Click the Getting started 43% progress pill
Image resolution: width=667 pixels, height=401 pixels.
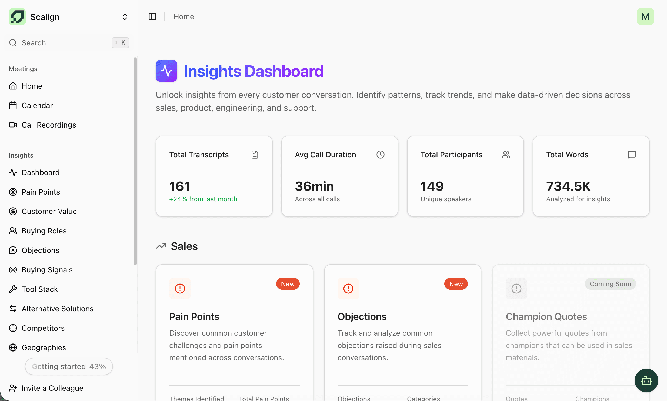[68, 366]
